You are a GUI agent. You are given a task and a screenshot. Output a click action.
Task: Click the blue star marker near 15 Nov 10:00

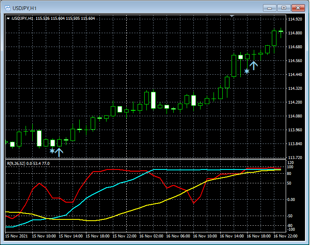(x=52, y=151)
